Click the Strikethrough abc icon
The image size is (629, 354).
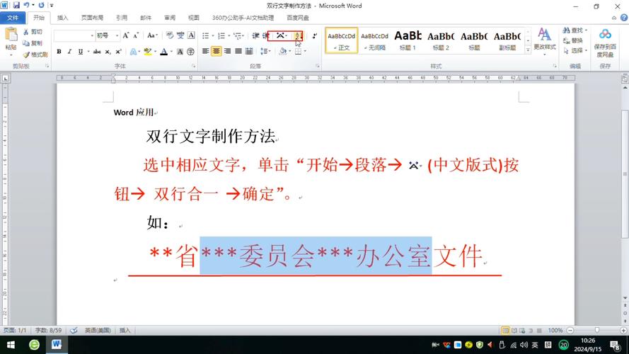coord(97,52)
